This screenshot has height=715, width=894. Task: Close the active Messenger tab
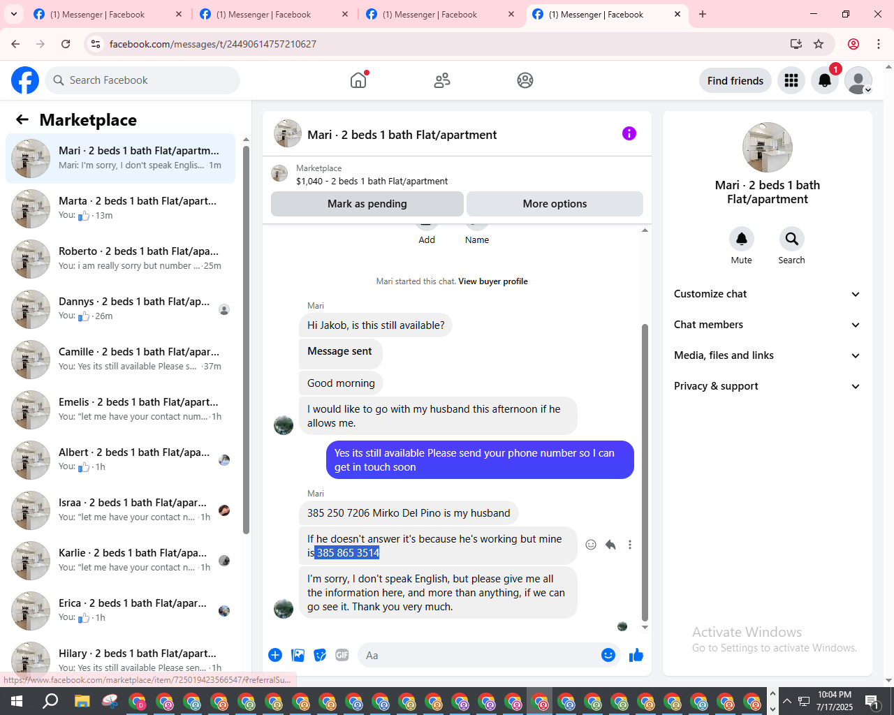click(x=677, y=14)
